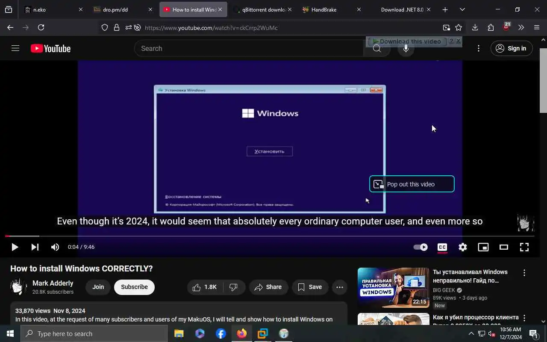Screen dimensions: 547x342
Task: Click Download this video button
Action: pyautogui.click(x=406, y=41)
